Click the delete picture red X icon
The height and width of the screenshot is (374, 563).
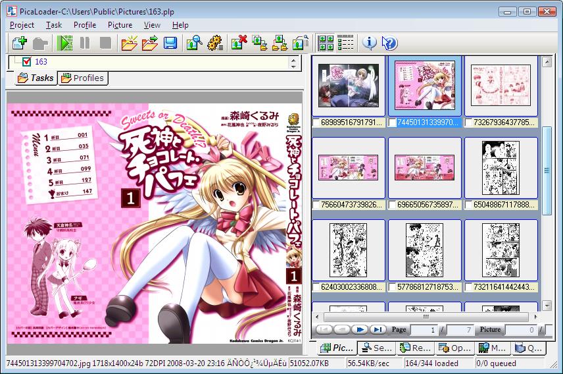coord(239,43)
